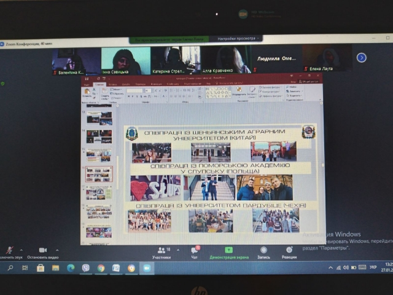Click the УКР language indicator
Image resolution: width=393 pixels, height=295 pixels.
pyautogui.click(x=373, y=267)
